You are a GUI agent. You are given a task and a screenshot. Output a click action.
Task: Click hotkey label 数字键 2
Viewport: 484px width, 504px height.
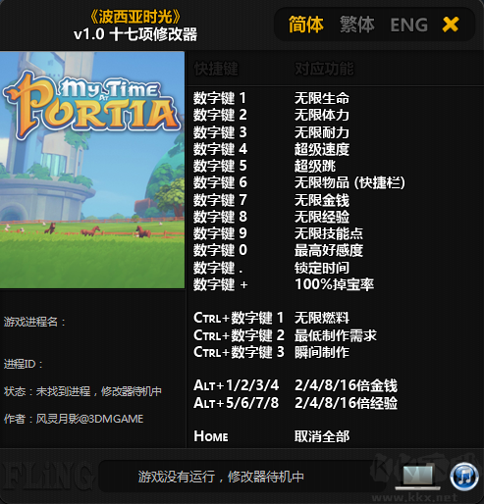tap(220, 115)
